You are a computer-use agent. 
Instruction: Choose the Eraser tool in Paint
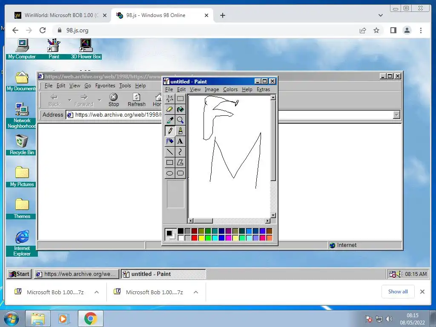(169, 109)
